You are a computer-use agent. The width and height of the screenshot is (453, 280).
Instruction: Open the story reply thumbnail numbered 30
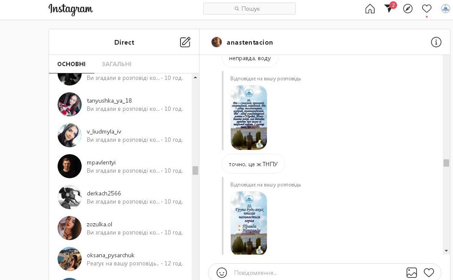click(x=249, y=223)
